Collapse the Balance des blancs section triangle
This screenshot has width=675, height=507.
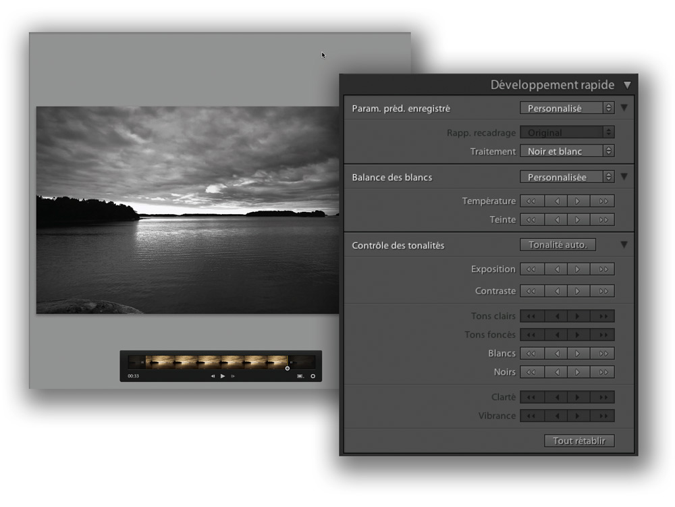[624, 176]
